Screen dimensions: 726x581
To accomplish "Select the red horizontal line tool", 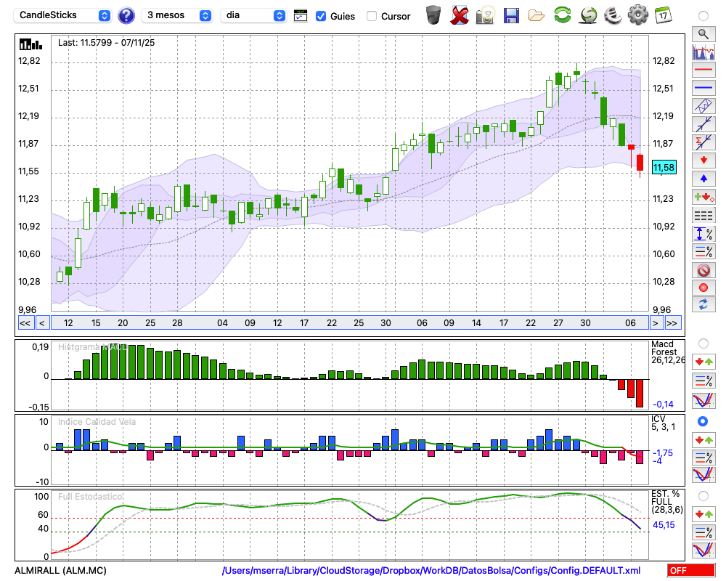I will 703,70.
